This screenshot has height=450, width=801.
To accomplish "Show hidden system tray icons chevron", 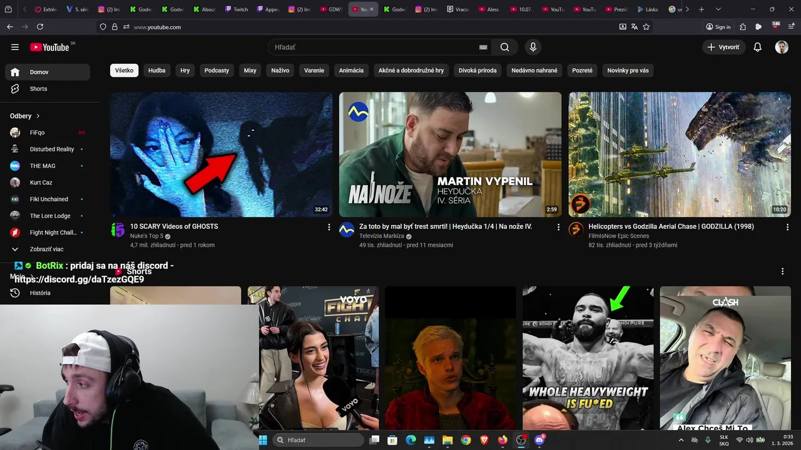I will coord(681,440).
